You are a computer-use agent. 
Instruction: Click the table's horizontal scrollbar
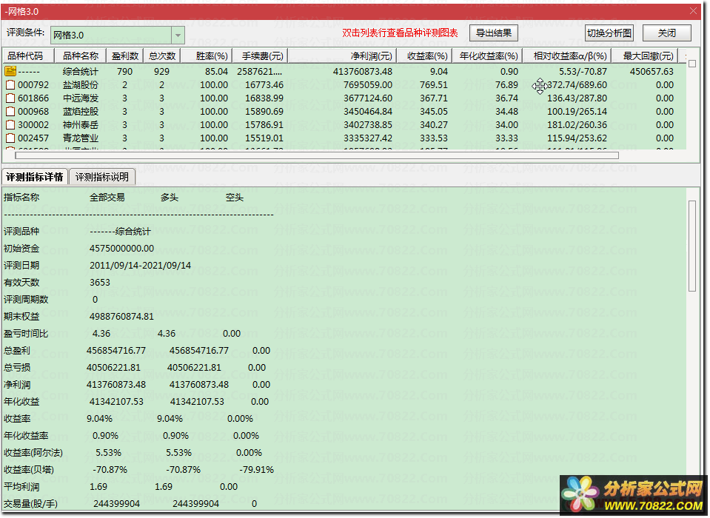317,155
